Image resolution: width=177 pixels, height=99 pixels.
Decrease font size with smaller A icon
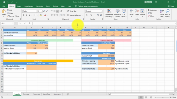[47, 11]
